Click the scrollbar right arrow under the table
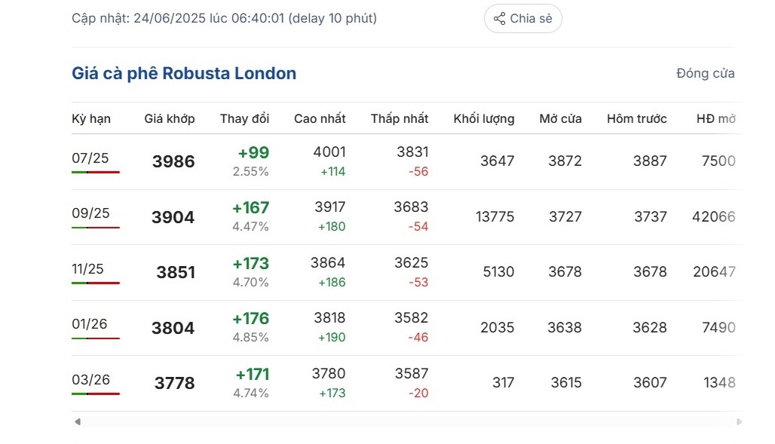The image size is (775, 444). click(x=739, y=421)
